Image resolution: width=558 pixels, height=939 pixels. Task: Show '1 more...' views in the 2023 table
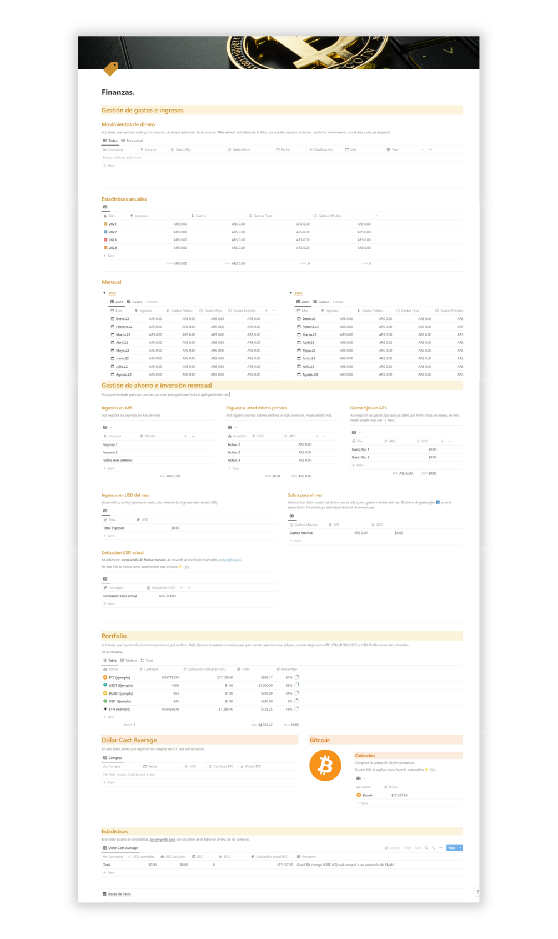pos(339,302)
